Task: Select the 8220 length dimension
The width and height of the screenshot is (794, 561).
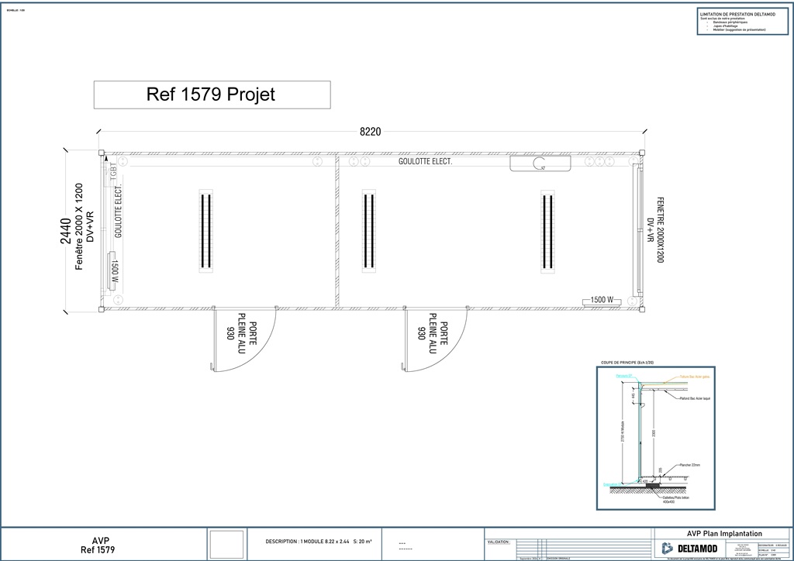Action: coord(370,132)
